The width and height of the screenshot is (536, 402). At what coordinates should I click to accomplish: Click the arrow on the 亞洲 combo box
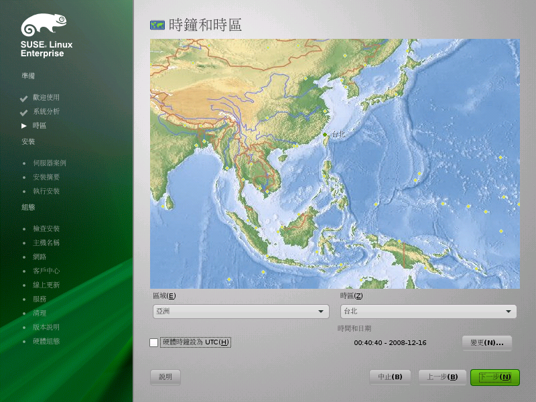[x=321, y=312]
